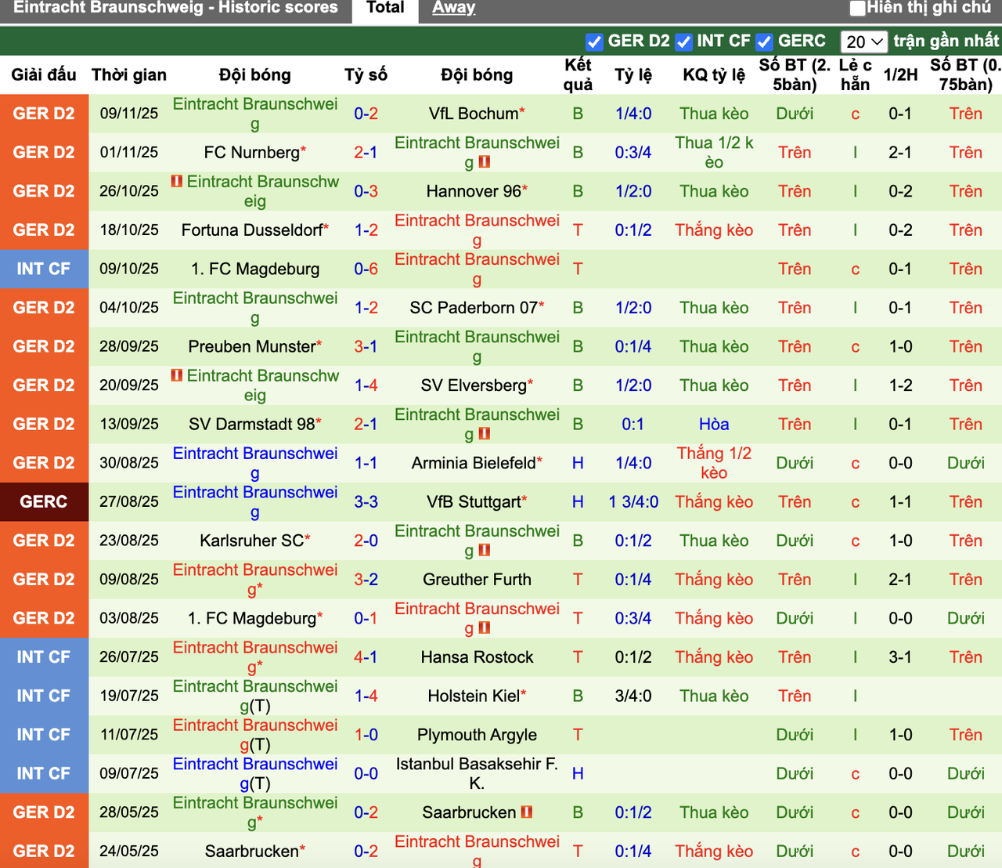Viewport: 1002px width, 868px height.
Task: Open Karlsruher SC team link
Action: (252, 541)
